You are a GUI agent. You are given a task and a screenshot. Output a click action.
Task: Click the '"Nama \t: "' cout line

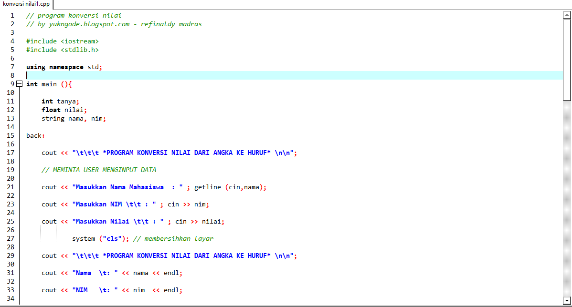click(112, 273)
